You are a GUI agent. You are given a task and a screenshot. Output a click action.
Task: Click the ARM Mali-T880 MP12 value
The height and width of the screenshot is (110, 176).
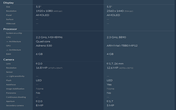tap(122, 46)
